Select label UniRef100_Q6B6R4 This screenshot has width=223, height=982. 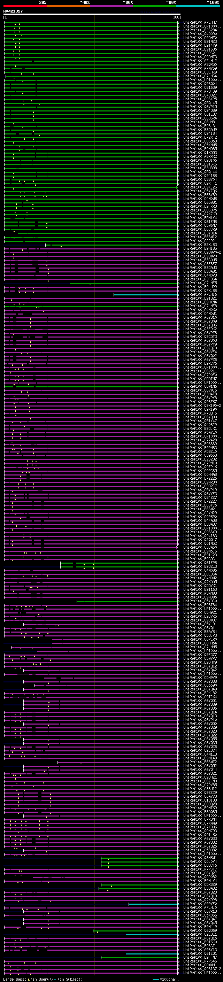tap(200, 118)
